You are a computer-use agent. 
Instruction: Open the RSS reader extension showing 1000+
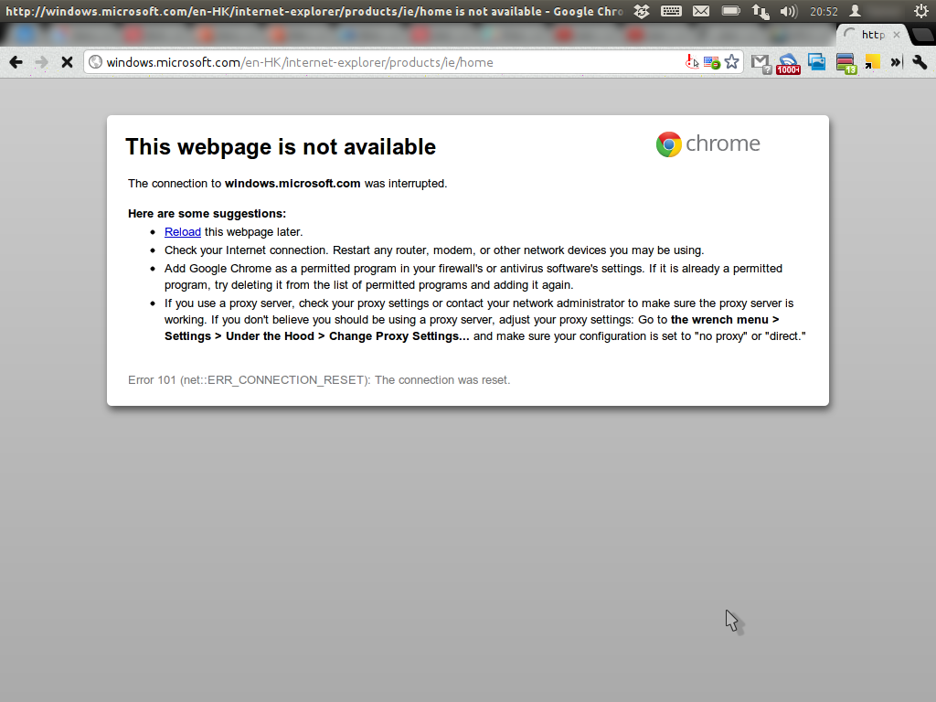[789, 63]
